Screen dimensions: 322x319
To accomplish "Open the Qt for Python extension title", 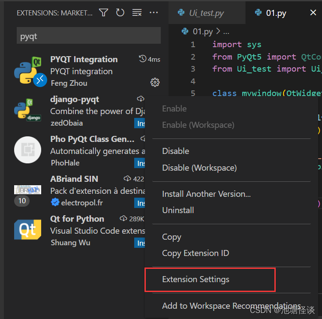I will point(77,219).
